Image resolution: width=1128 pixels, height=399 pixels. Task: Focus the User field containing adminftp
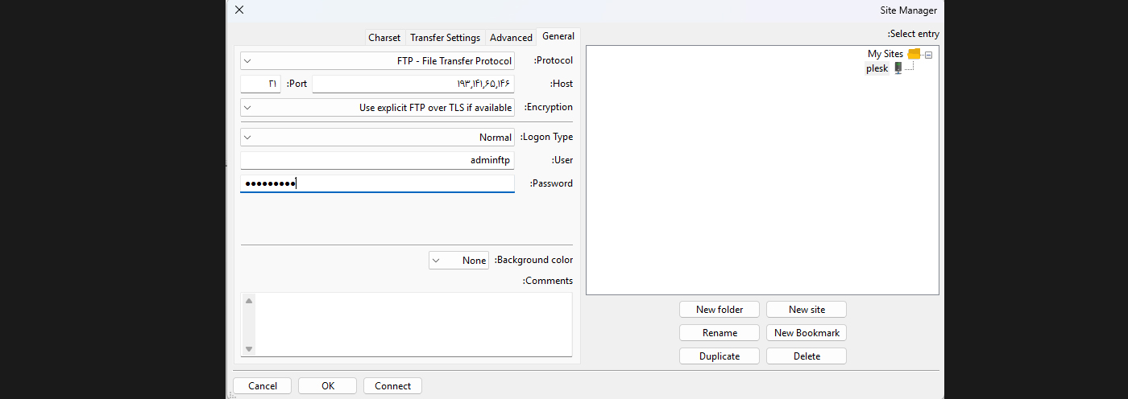[x=377, y=161]
